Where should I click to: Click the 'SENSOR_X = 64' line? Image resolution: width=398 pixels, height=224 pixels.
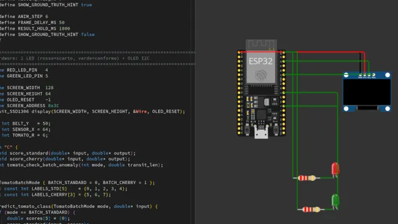(25, 129)
